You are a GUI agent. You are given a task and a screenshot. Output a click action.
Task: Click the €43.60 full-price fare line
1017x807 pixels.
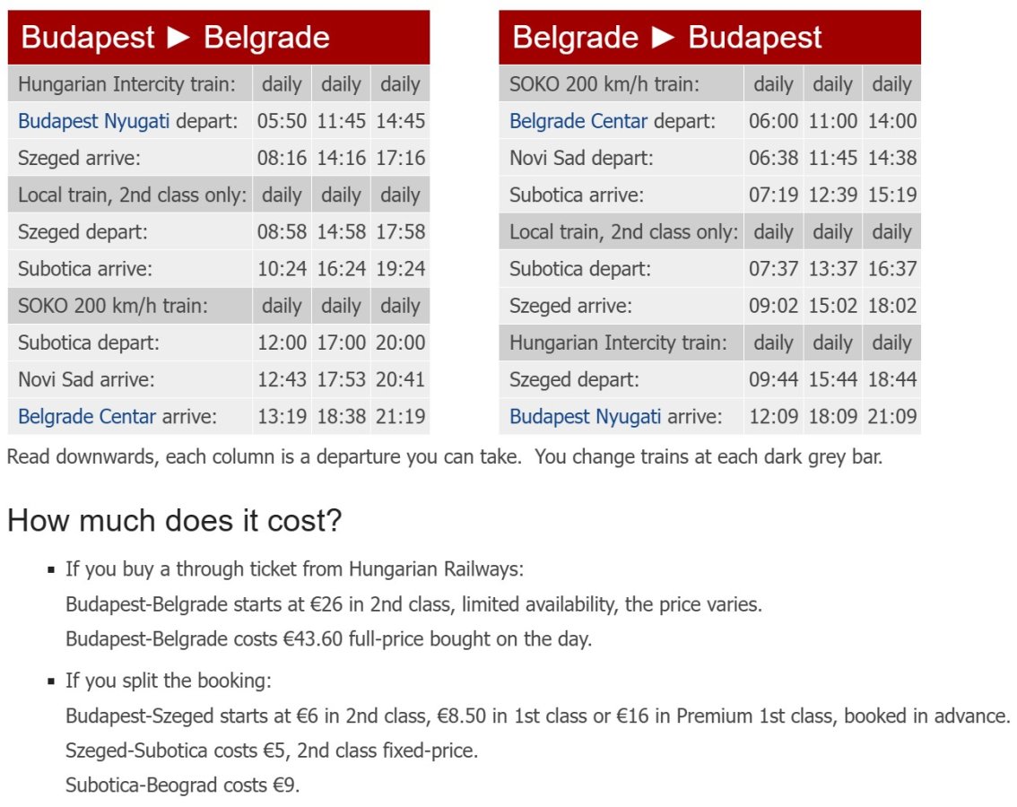tap(328, 639)
